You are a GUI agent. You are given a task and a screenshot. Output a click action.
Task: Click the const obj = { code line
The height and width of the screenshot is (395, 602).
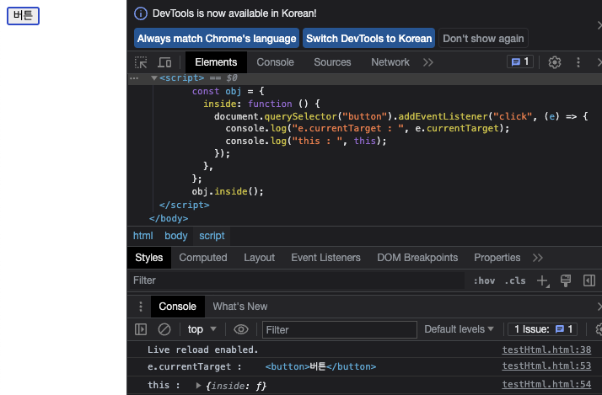pos(228,91)
